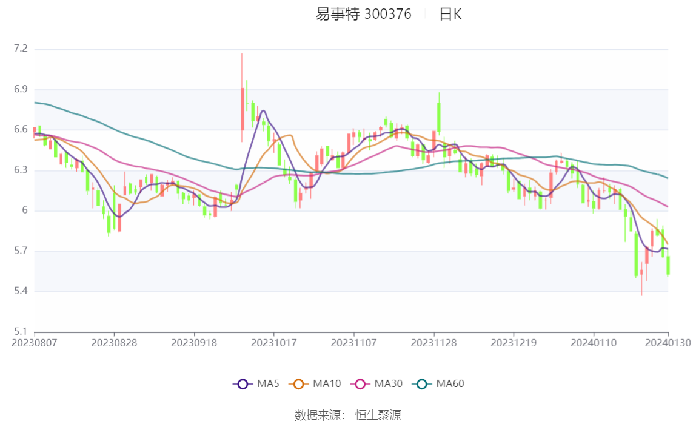Toggle the MA60 teal legend circle icon
Viewport: 696px width, 424px height.
tap(422, 384)
